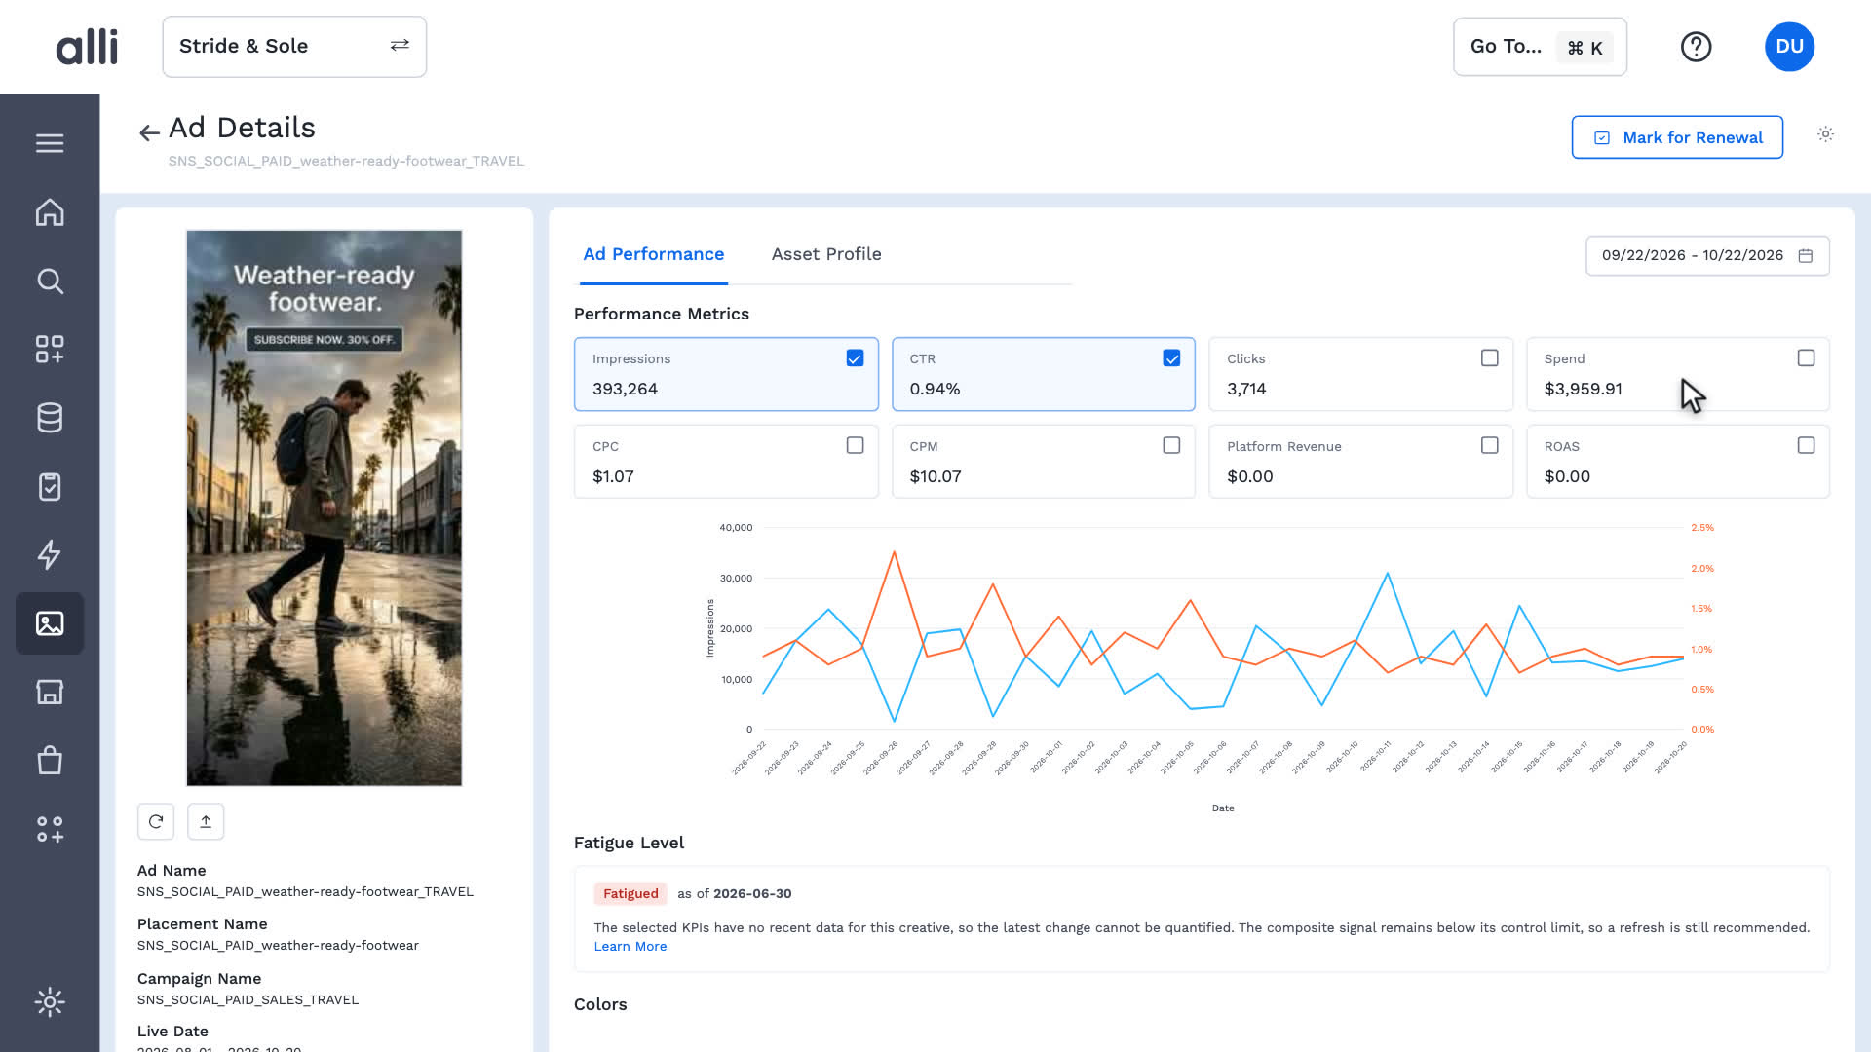Open the help question mark icon
Screen dimensions: 1871x1052
1696,47
